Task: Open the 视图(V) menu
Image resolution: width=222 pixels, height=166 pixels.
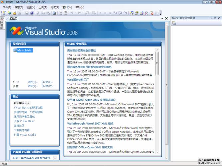Action: pos(31,7)
